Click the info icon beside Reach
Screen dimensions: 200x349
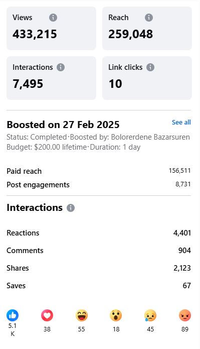coord(149,18)
